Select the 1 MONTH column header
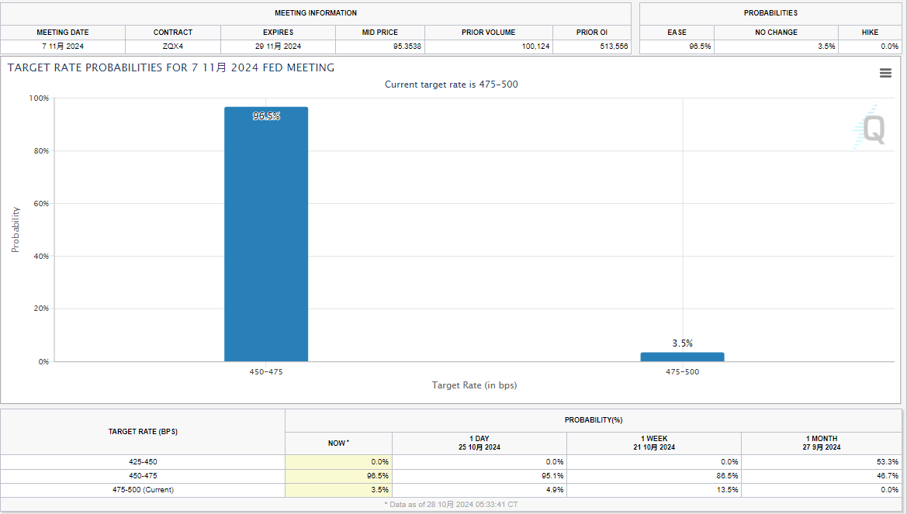 [x=823, y=443]
